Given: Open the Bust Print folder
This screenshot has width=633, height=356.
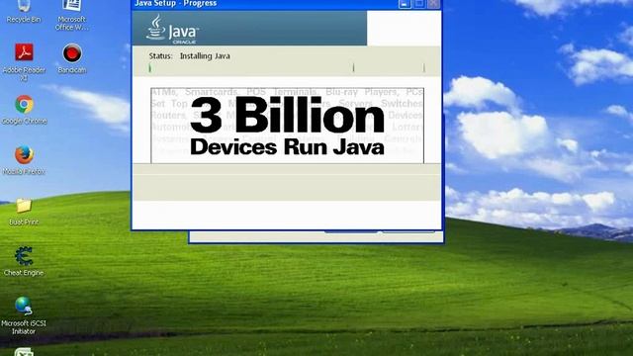Looking at the screenshot, I should coord(24,212).
